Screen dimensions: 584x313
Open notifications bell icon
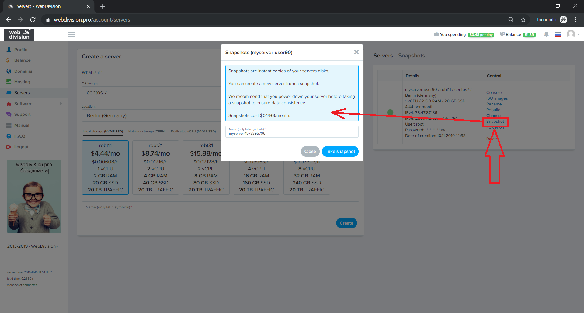[x=546, y=34]
